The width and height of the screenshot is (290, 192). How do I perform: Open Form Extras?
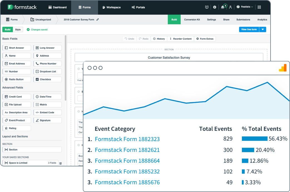coord(205,39)
